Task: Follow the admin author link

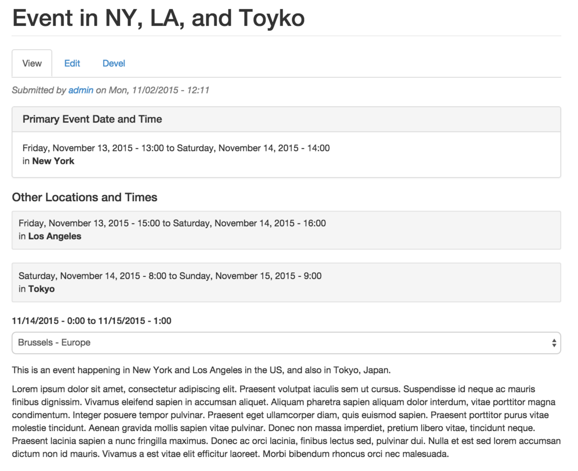Action: 81,90
